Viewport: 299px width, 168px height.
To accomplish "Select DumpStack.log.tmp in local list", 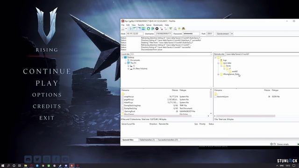I will click(x=132, y=105).
